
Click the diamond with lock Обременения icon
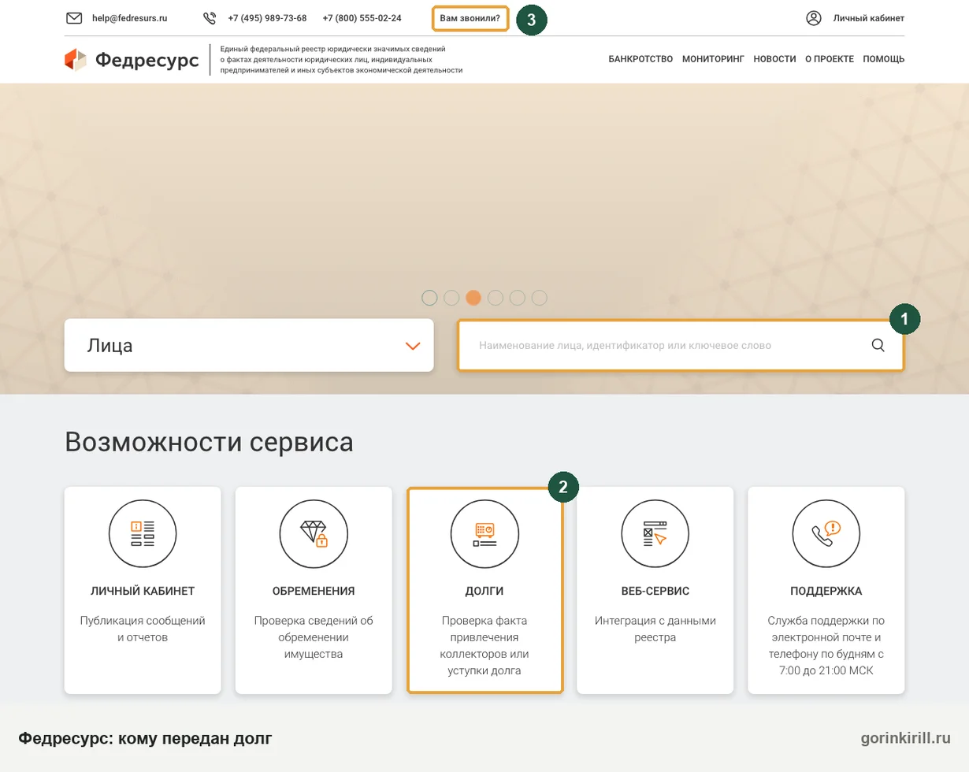pos(314,533)
